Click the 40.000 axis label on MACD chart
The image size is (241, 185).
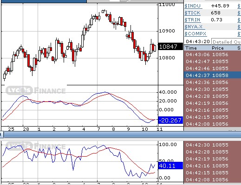168,92
